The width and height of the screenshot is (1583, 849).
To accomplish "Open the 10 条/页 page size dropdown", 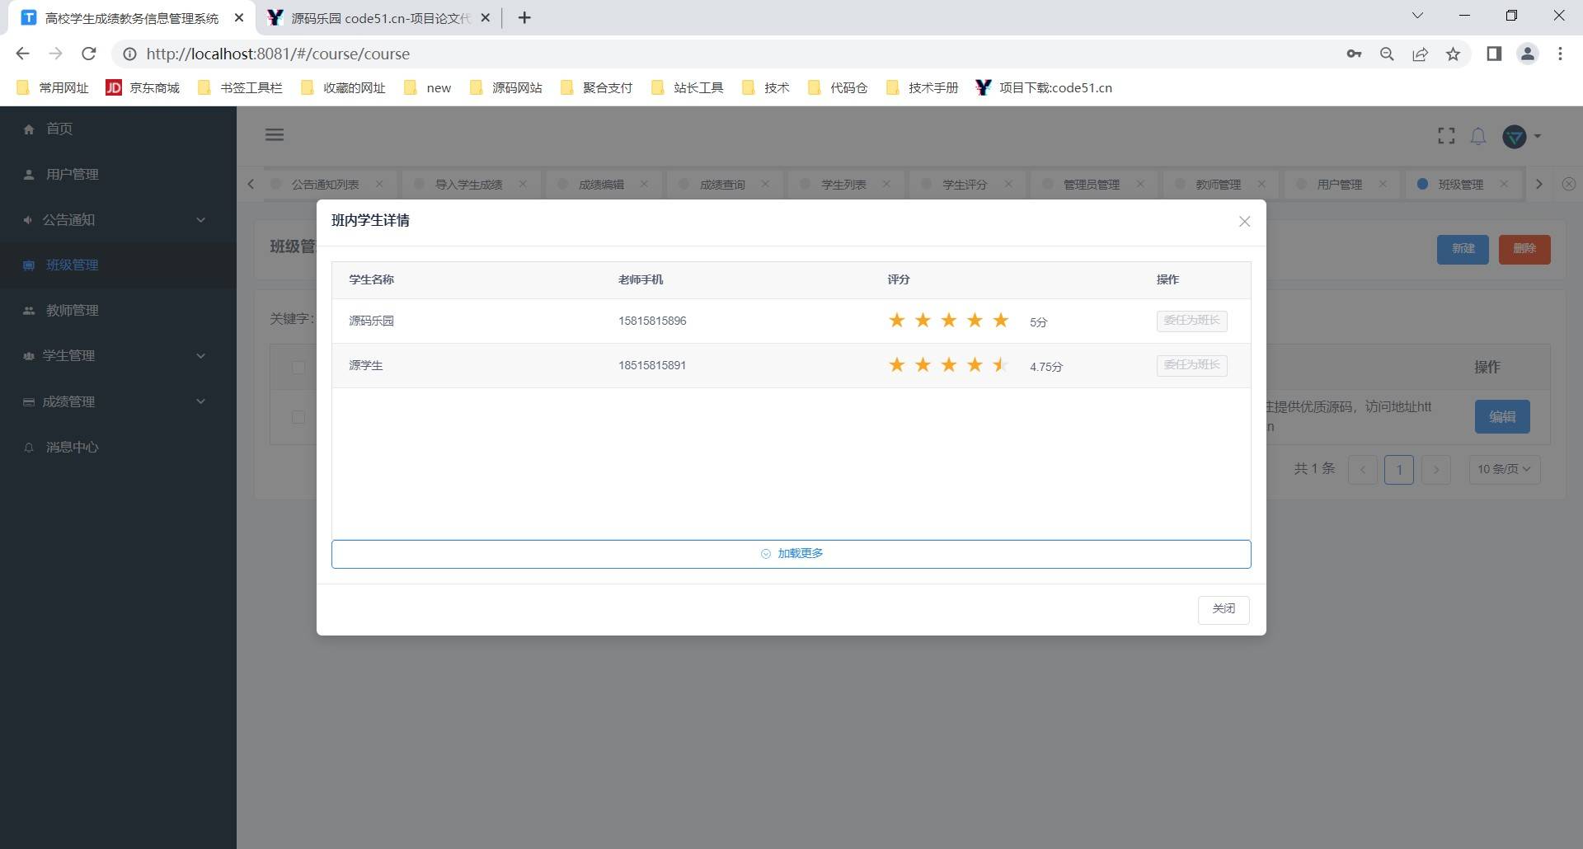I will [x=1505, y=469].
